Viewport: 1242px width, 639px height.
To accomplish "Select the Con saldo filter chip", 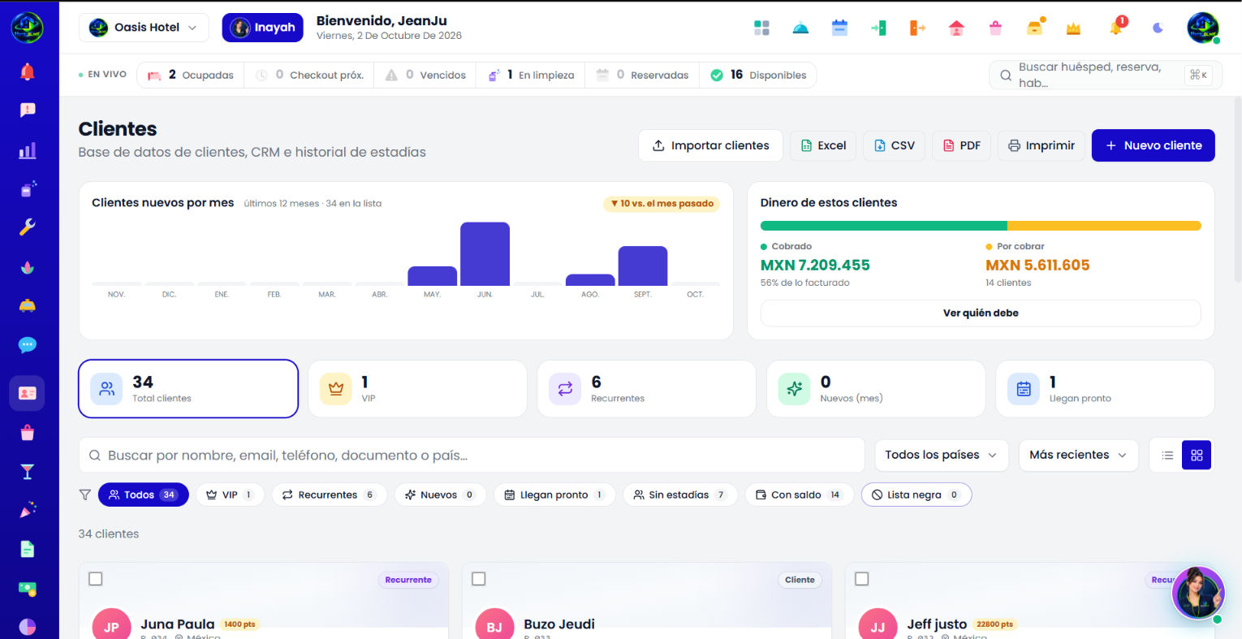I will pos(799,494).
